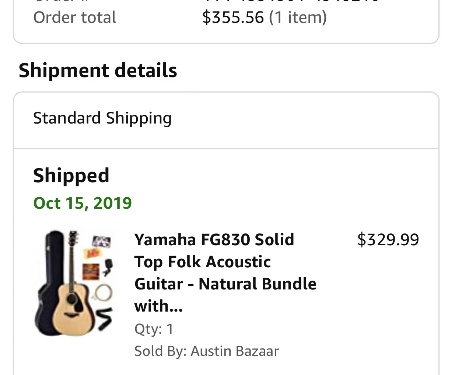The width and height of the screenshot is (455, 375).
Task: Click the $329.99 item price
Action: pos(388,240)
